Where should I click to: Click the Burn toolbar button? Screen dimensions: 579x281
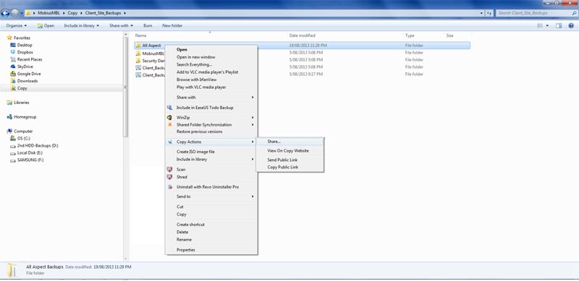(148, 26)
